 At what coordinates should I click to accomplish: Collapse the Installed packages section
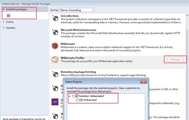coord(4,9)
